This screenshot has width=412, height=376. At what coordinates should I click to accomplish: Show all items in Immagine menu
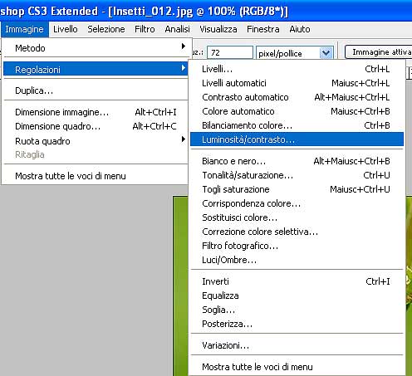click(96, 176)
